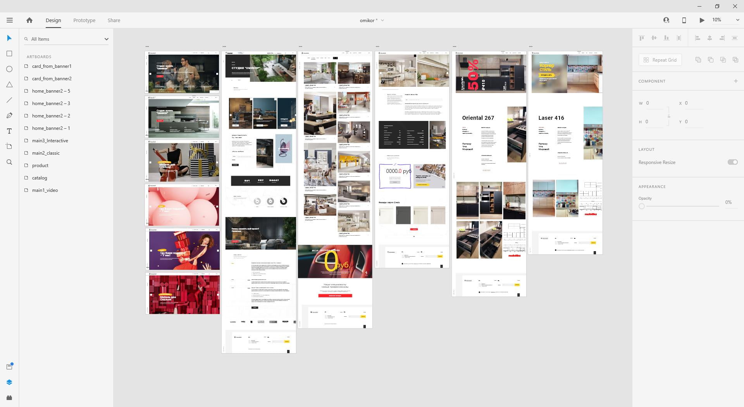Viewport: 744px width, 407px height.
Task: Select the Polygon tool
Action: click(x=9, y=85)
